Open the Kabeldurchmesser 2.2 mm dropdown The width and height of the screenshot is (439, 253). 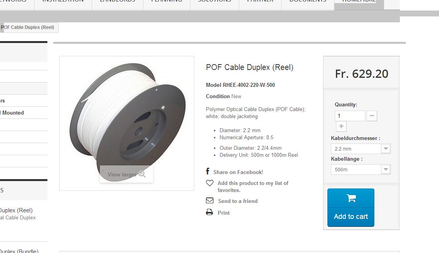click(361, 149)
